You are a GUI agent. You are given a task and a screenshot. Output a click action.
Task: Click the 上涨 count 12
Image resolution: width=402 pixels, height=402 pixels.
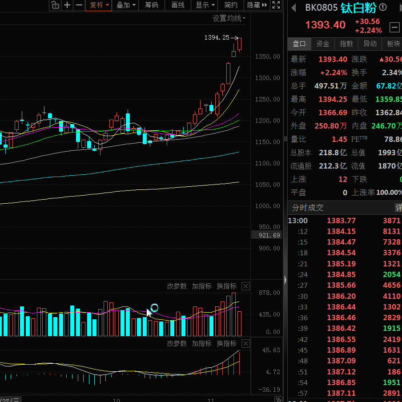pos(343,179)
